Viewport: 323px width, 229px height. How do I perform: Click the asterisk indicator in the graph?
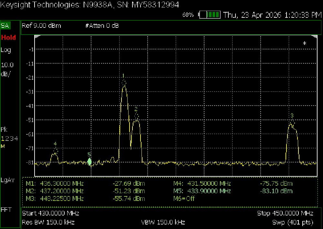(x=305, y=43)
